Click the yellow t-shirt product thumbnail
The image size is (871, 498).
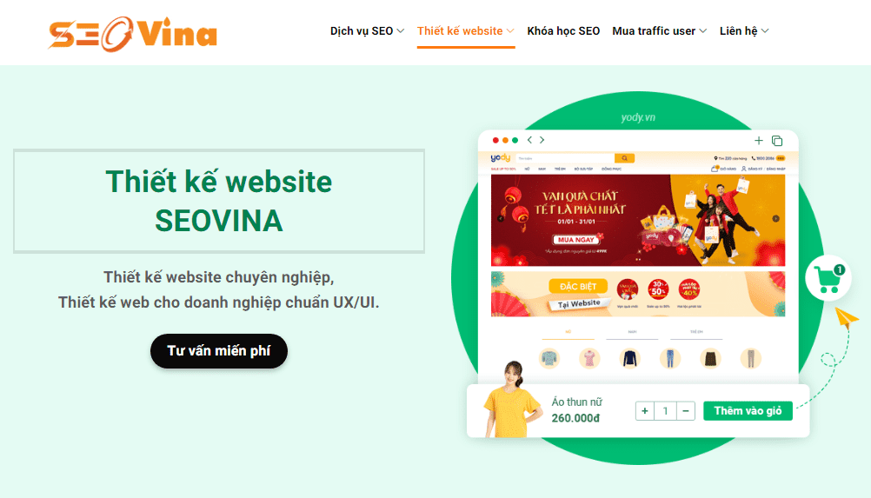511,400
